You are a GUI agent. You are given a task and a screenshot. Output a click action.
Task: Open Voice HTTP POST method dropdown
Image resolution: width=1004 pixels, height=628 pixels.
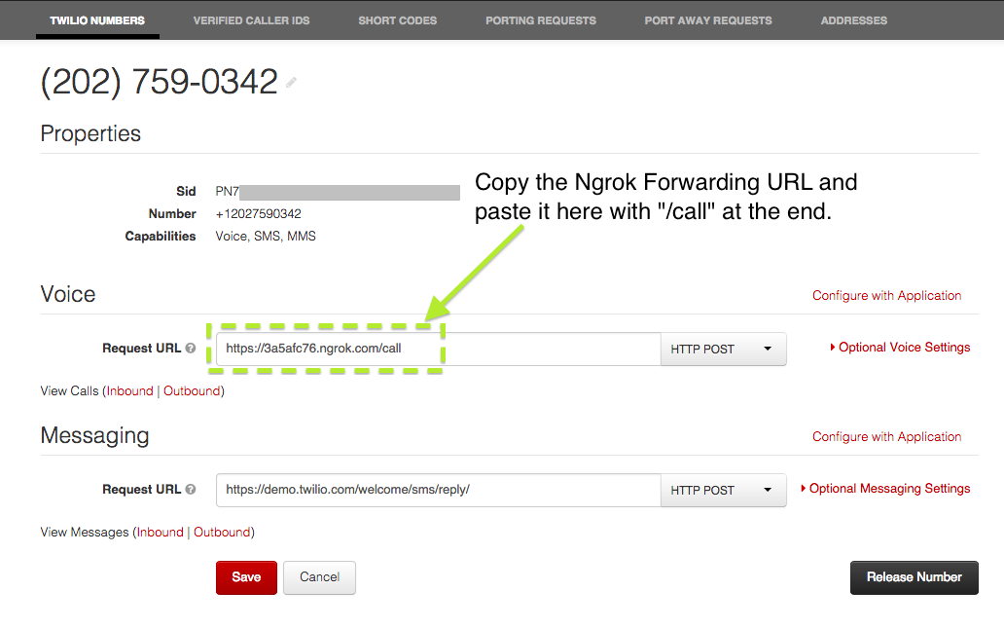coord(723,350)
